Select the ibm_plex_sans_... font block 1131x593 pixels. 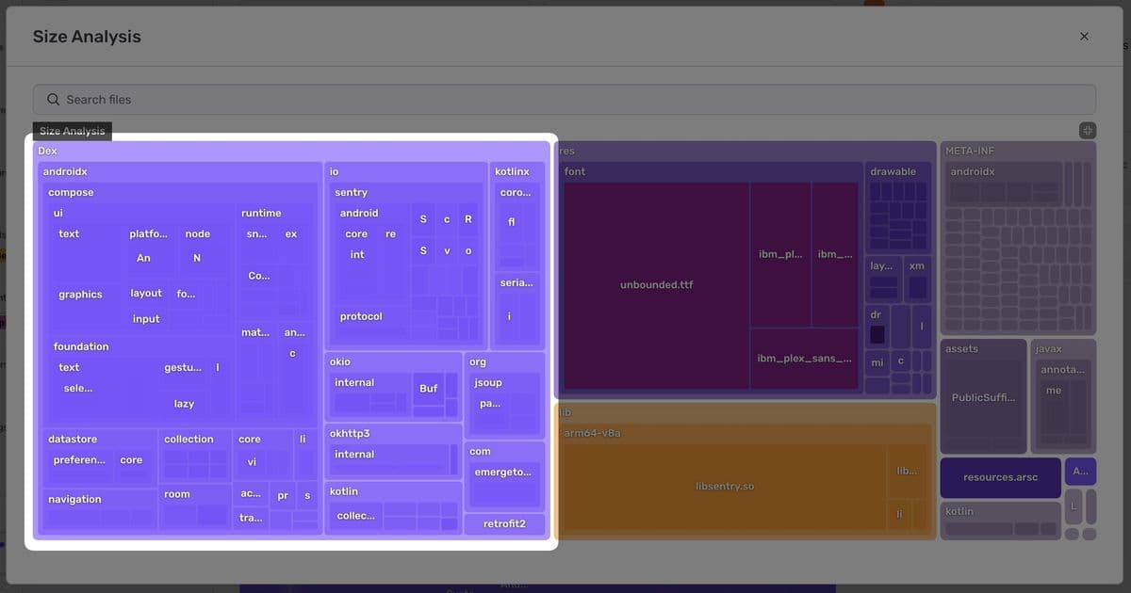pyautogui.click(x=804, y=359)
